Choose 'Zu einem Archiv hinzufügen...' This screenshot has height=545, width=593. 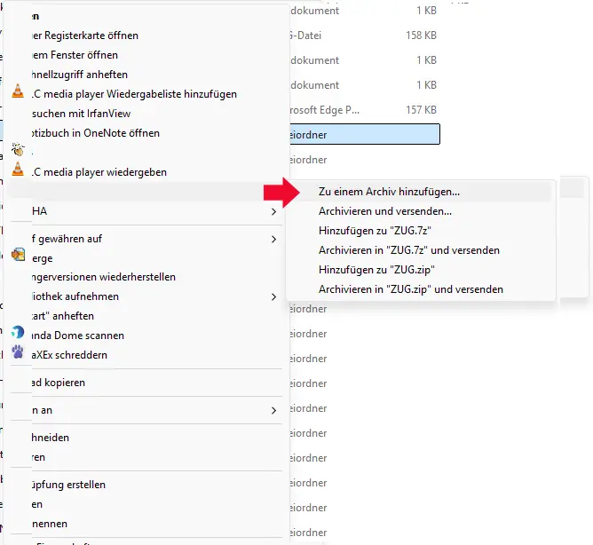389,192
